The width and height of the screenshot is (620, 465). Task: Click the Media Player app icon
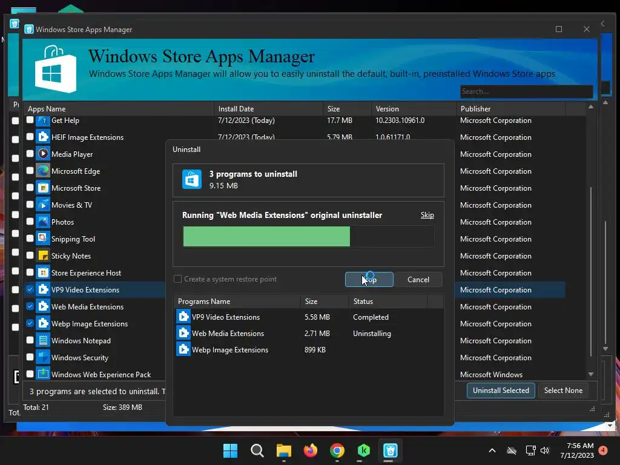43,154
